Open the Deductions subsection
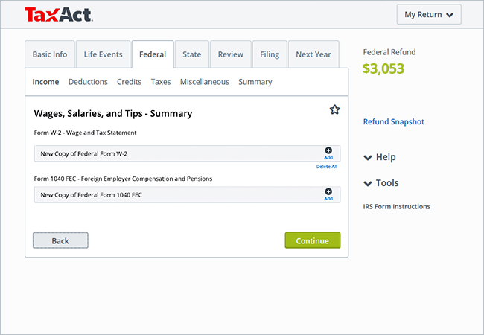The height and width of the screenshot is (335, 484). [88, 82]
